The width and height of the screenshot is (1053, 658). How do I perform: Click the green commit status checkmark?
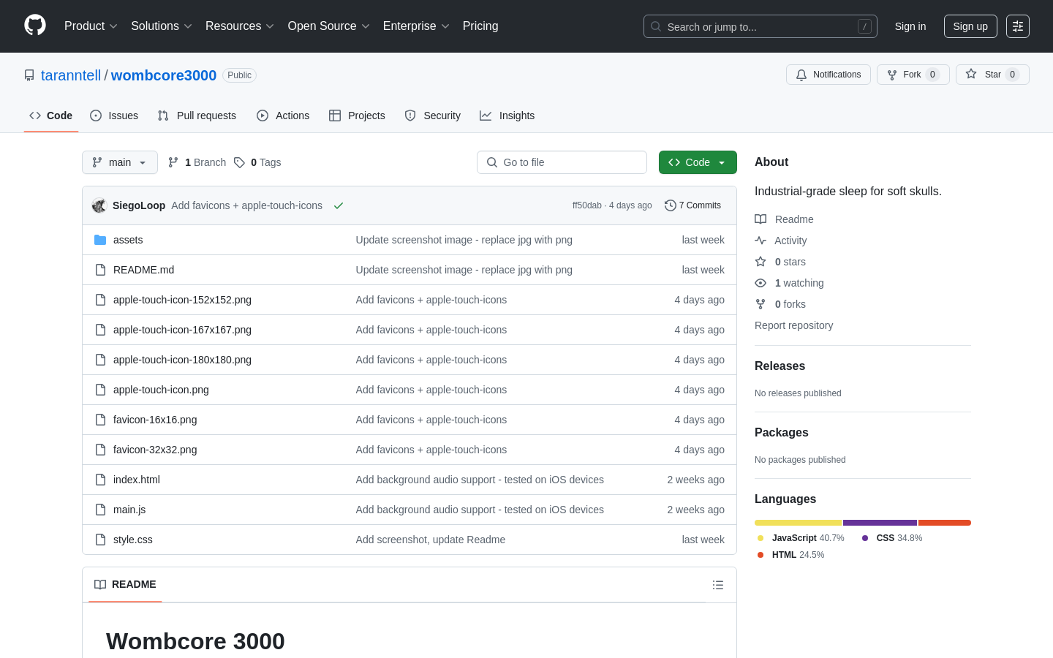click(x=339, y=205)
